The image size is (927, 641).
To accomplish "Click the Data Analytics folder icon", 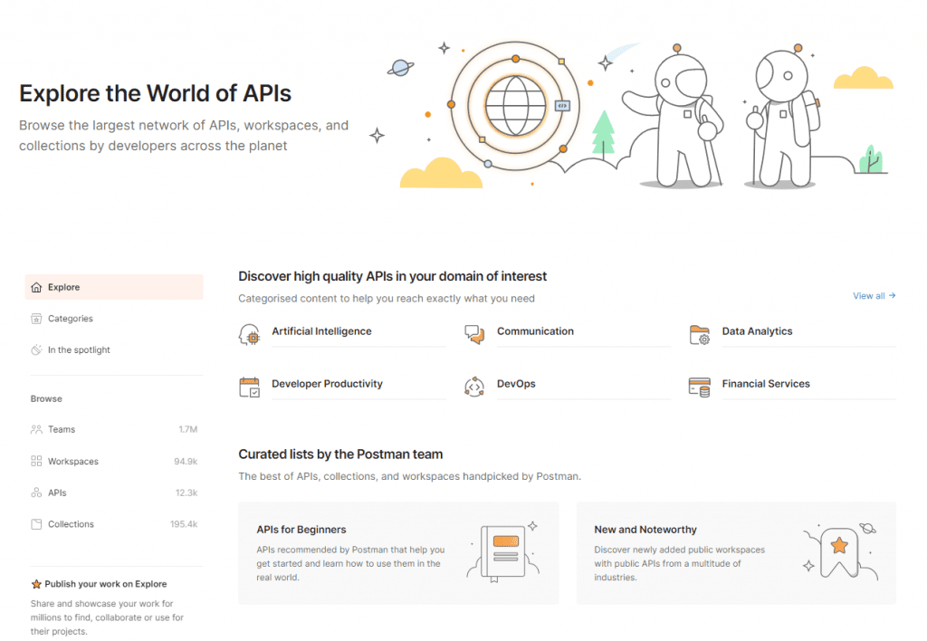I will [x=700, y=335].
